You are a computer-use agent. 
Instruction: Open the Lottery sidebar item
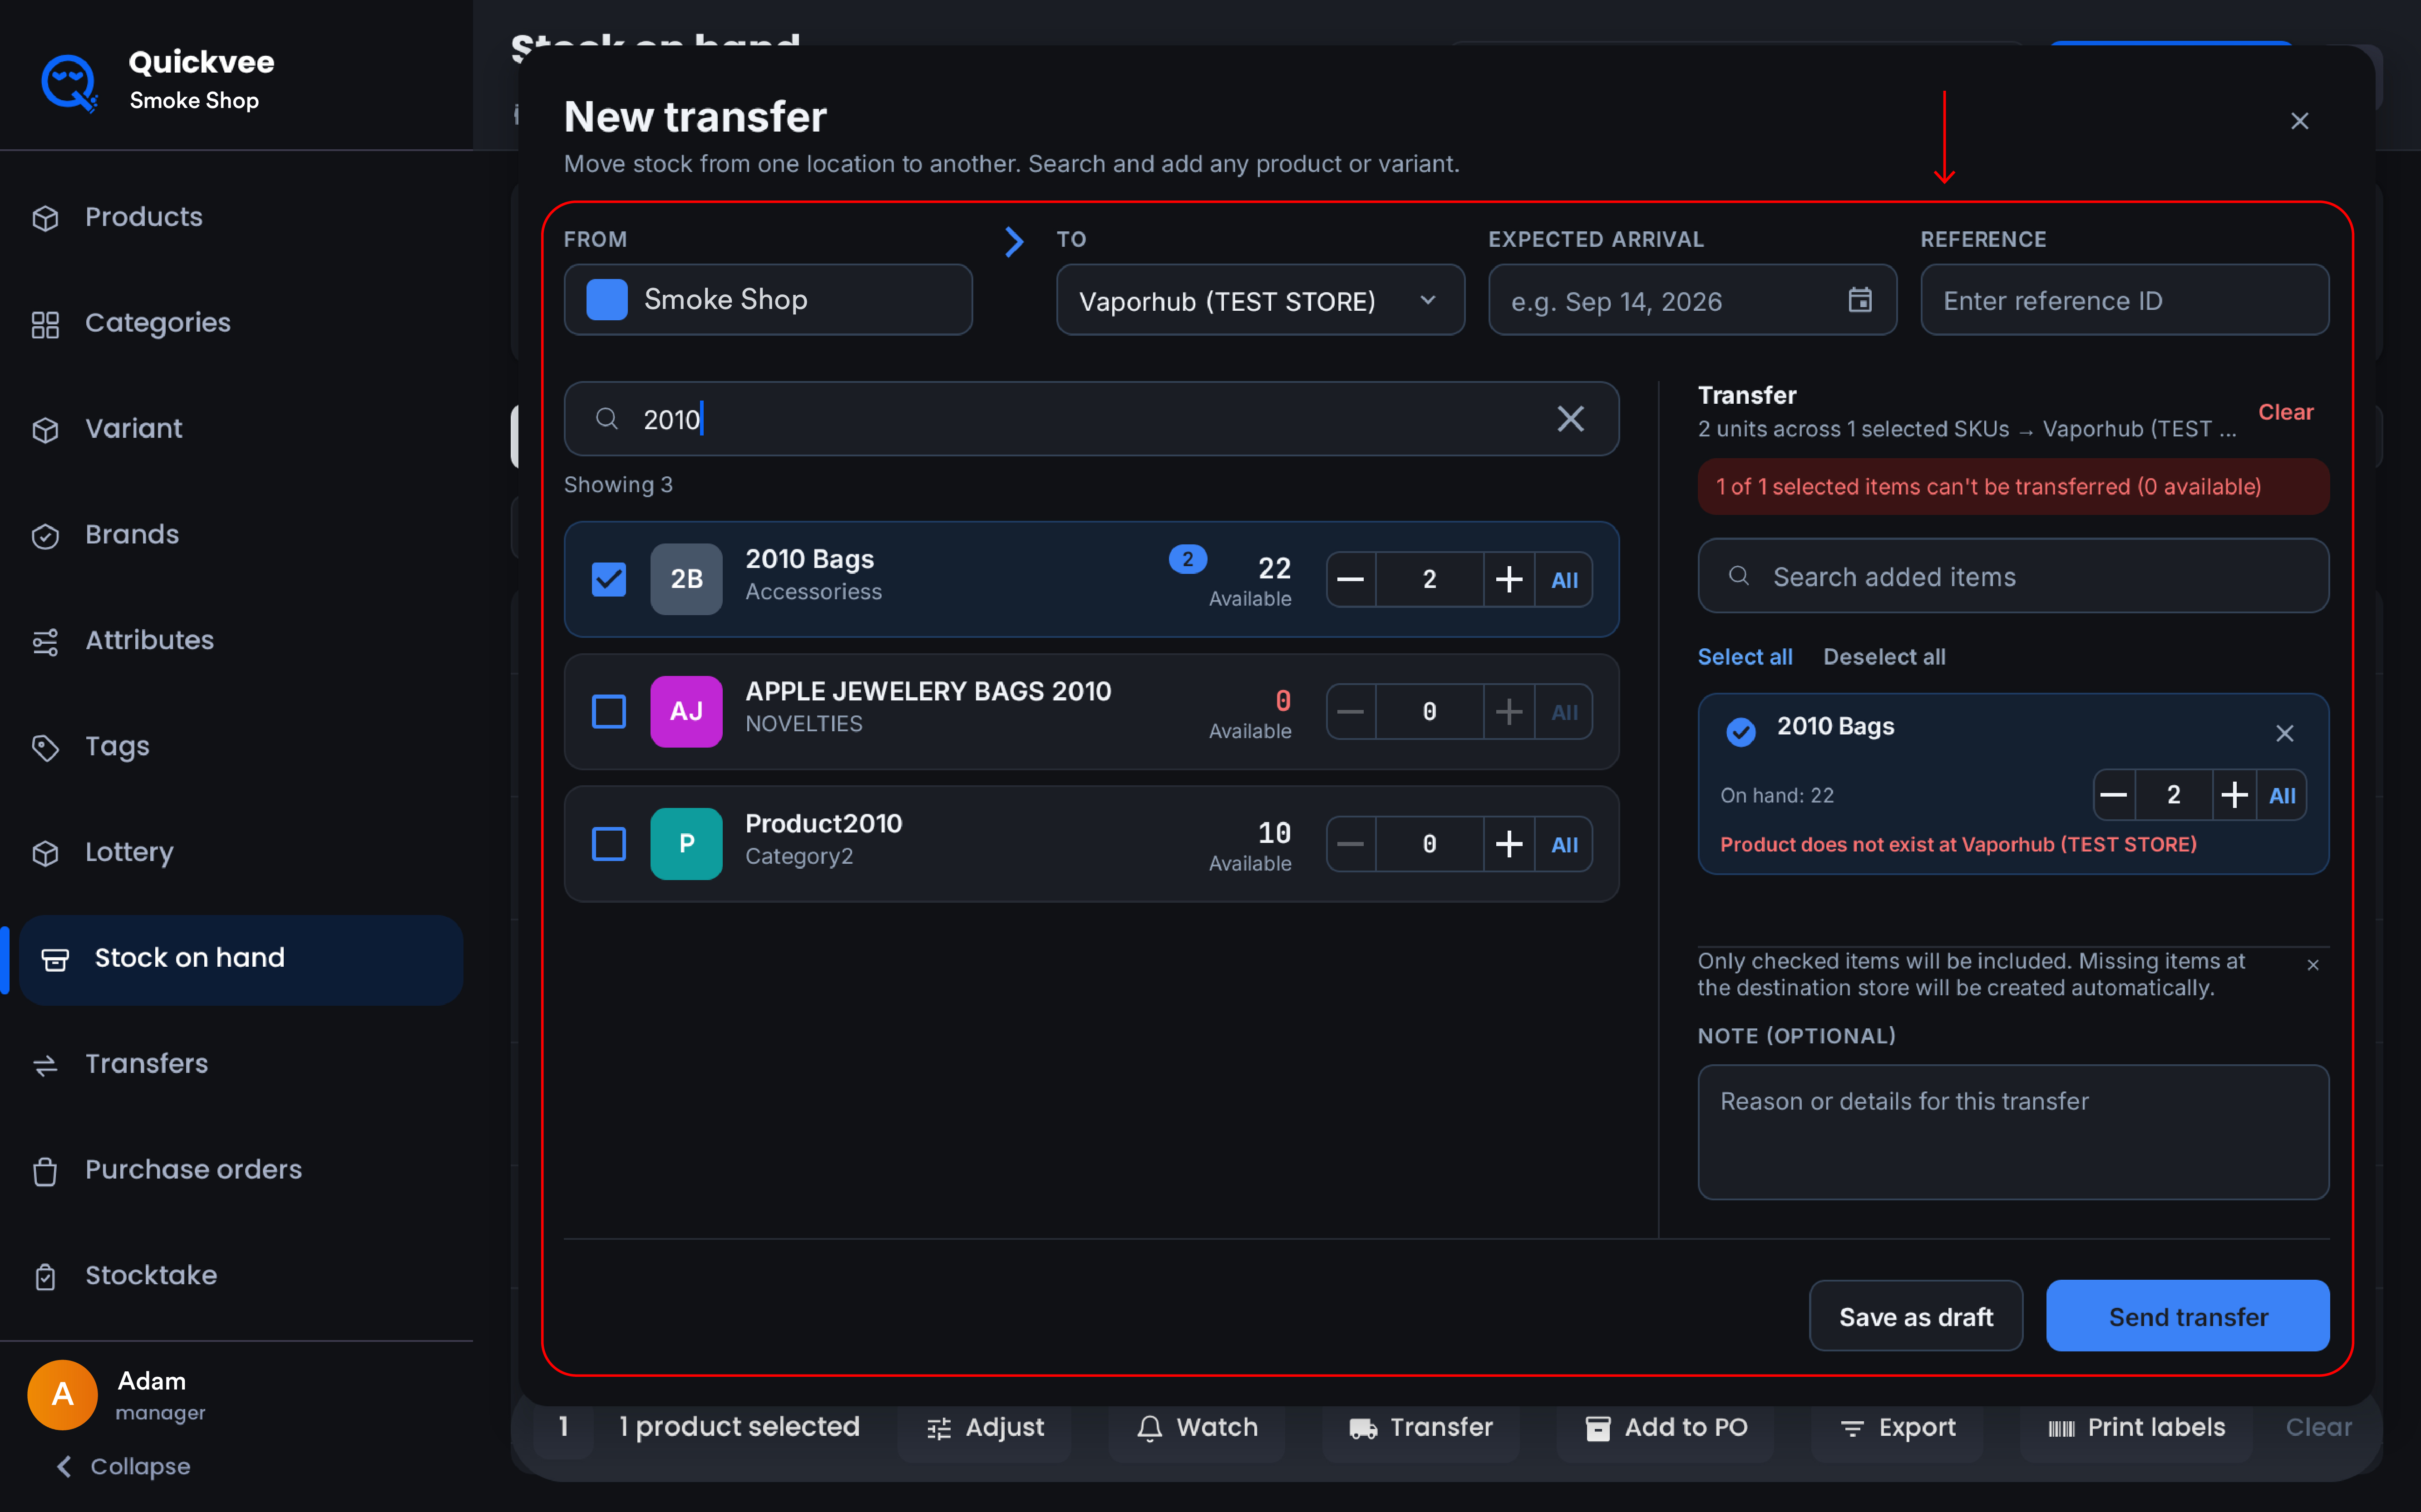pyautogui.click(x=130, y=852)
